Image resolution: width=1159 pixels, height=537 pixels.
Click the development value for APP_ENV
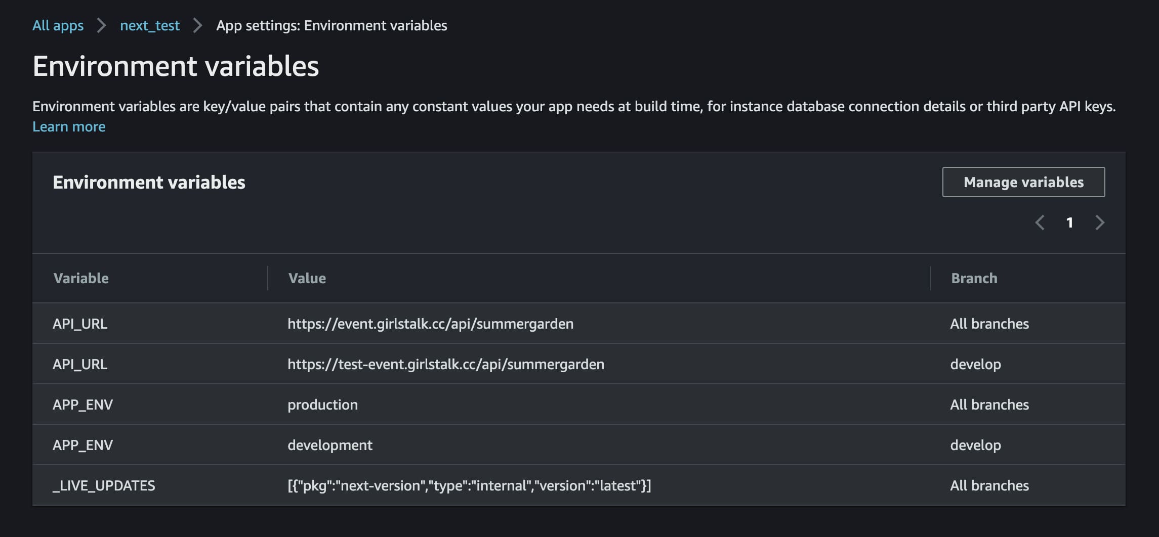(x=329, y=445)
